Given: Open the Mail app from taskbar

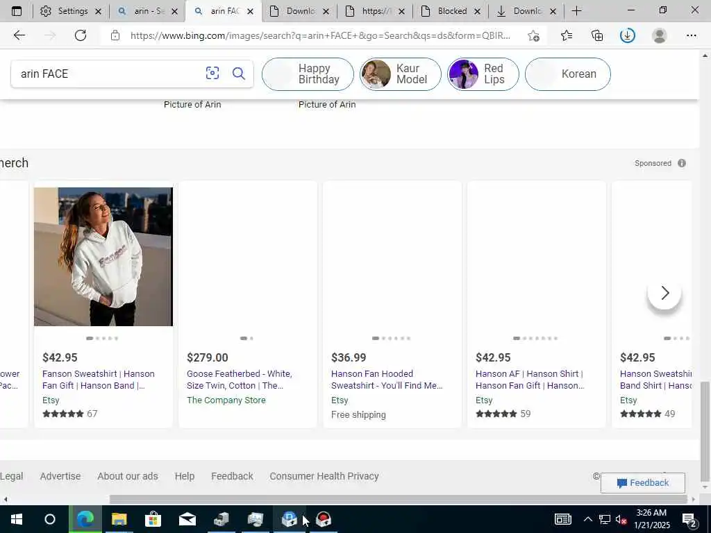Looking at the screenshot, I should 187,519.
